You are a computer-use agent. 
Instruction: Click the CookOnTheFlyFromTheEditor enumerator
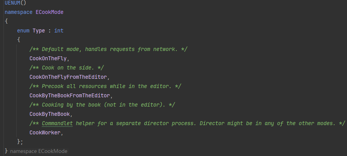pyautogui.click(x=68, y=77)
